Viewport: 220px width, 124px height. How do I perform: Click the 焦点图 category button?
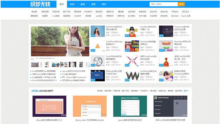tap(34, 12)
